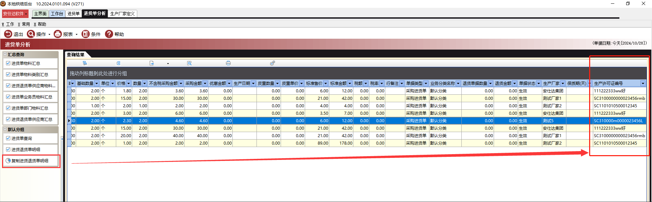The image size is (652, 202).
Task: Click the 单据日期 date label
Action: (620, 43)
